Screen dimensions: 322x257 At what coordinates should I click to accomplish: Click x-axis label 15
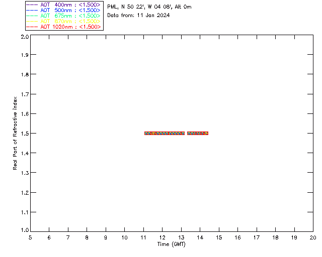[219, 237]
